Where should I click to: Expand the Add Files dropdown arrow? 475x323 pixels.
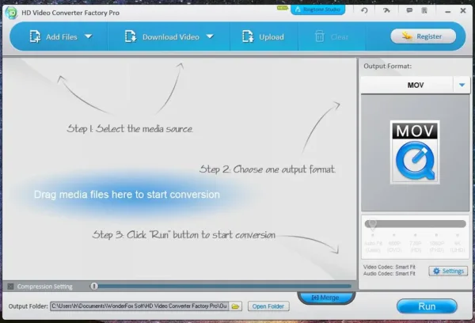(89, 36)
